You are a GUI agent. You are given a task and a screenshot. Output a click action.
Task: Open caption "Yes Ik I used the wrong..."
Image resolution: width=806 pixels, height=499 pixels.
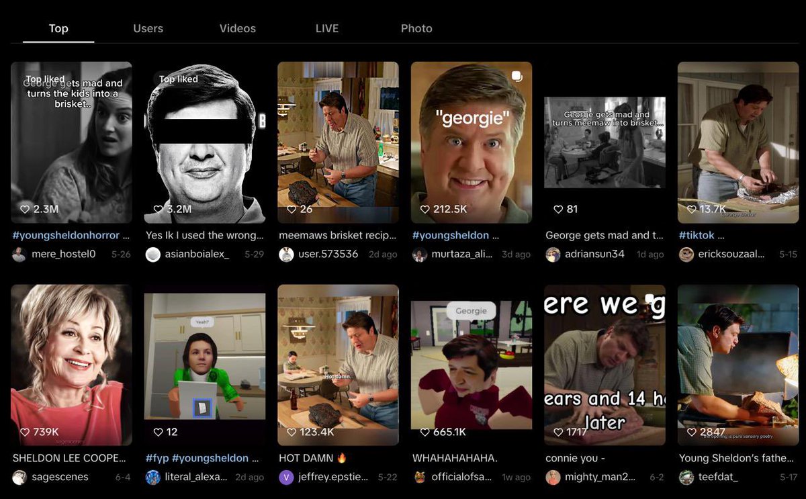click(204, 235)
